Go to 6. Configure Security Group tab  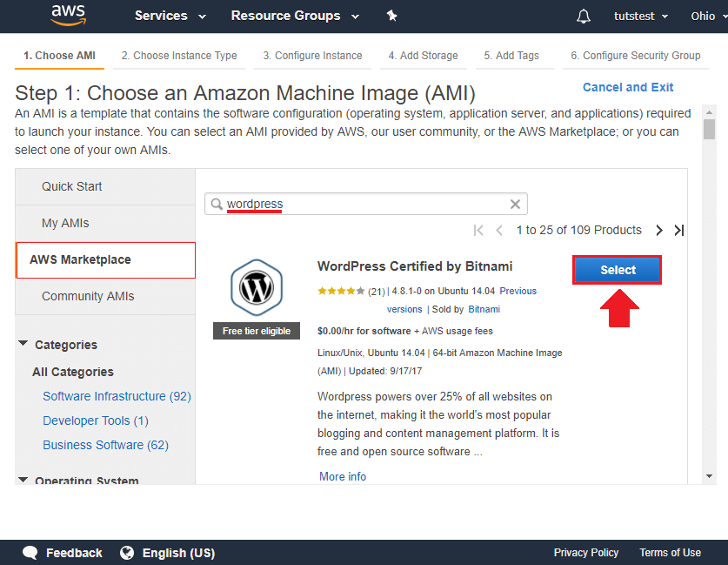(x=635, y=56)
